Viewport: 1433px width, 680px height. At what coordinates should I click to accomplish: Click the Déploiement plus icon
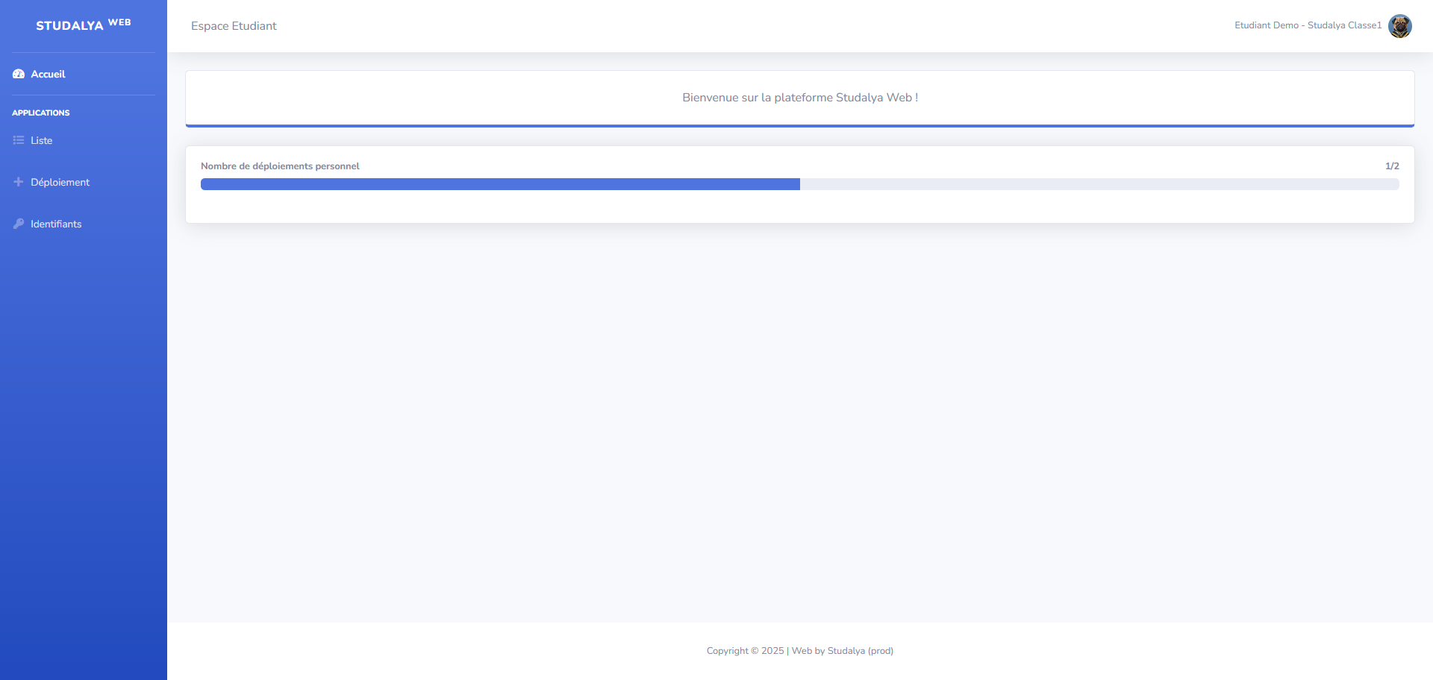pyautogui.click(x=19, y=182)
